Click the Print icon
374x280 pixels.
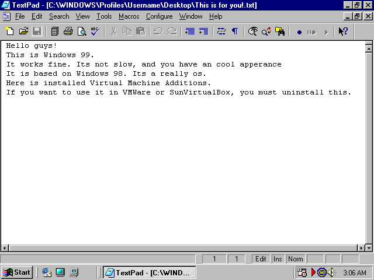(x=68, y=31)
